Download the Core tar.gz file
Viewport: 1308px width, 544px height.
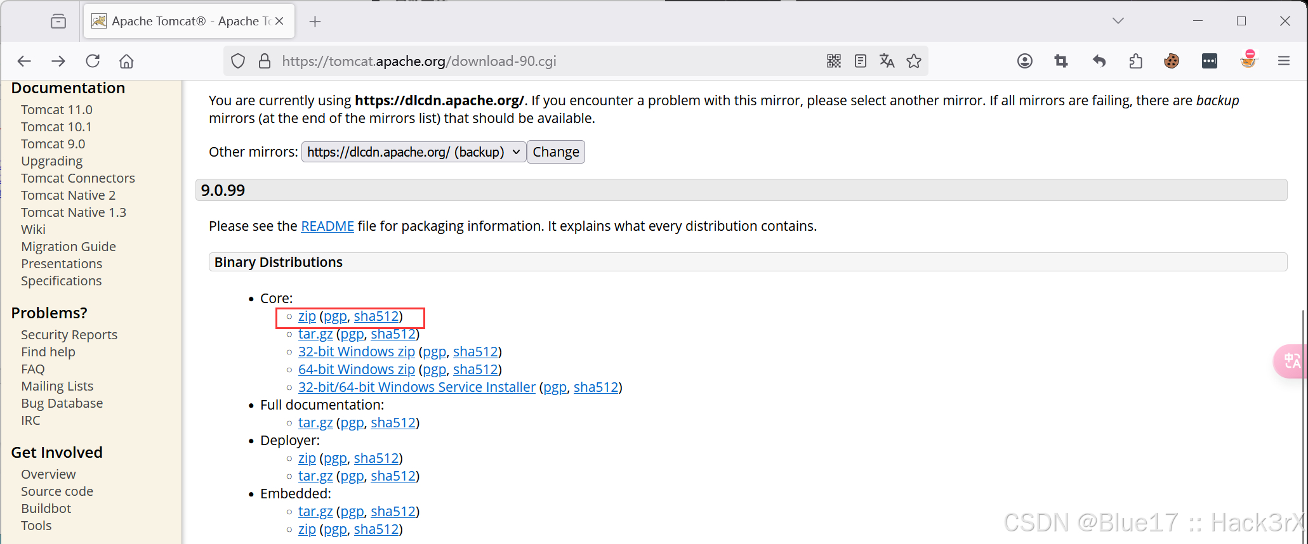(x=315, y=334)
